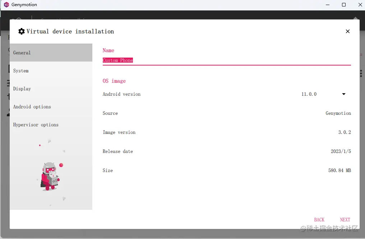Click the Source label
Viewport: 365px width, 239px height.
point(110,113)
